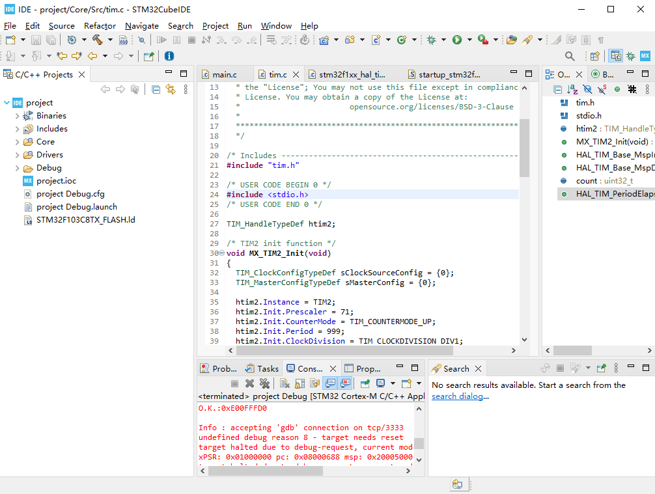Click Collapse All in the Projects panel
Viewport: 655px width, 494px height.
pos(156,89)
